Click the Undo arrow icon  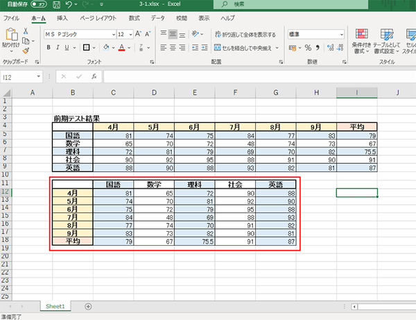point(67,5)
